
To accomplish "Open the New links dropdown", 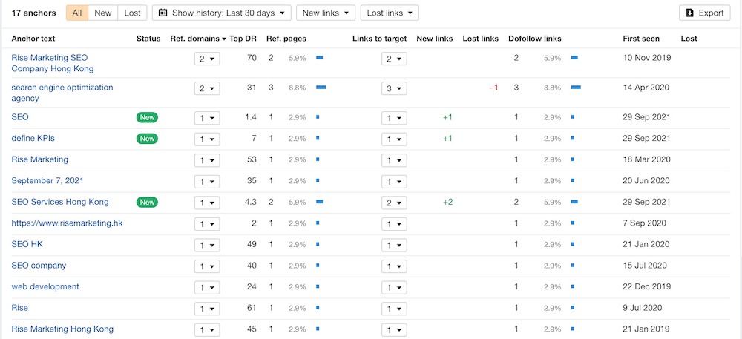I will point(326,13).
